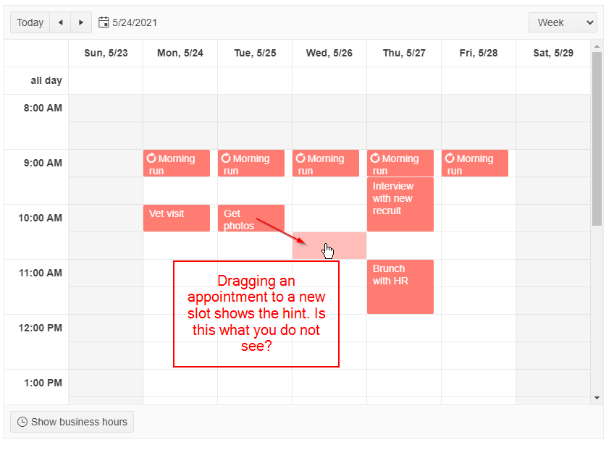
Task: Toggle Show business hours button
Action: coord(72,422)
